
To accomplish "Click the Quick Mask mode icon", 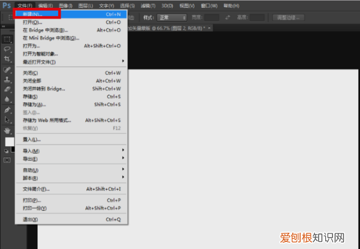I will [8, 160].
